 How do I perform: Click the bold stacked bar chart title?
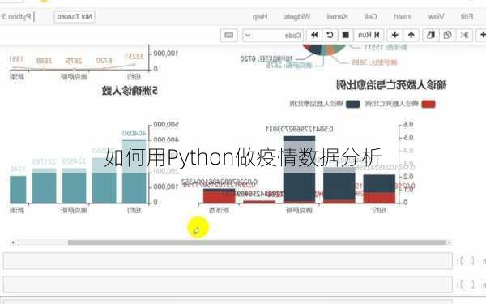click(x=391, y=85)
